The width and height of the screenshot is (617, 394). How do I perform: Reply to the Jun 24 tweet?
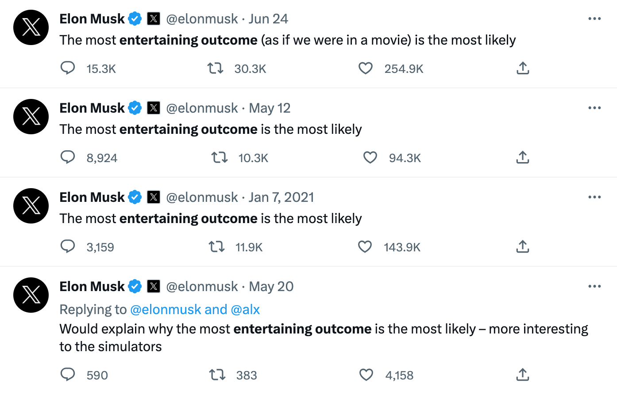(68, 68)
